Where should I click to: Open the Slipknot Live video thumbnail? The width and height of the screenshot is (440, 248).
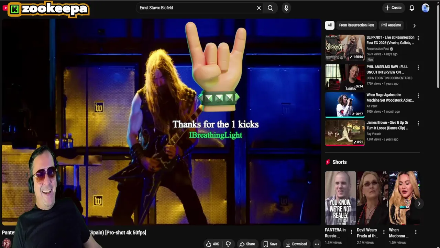pyautogui.click(x=345, y=48)
